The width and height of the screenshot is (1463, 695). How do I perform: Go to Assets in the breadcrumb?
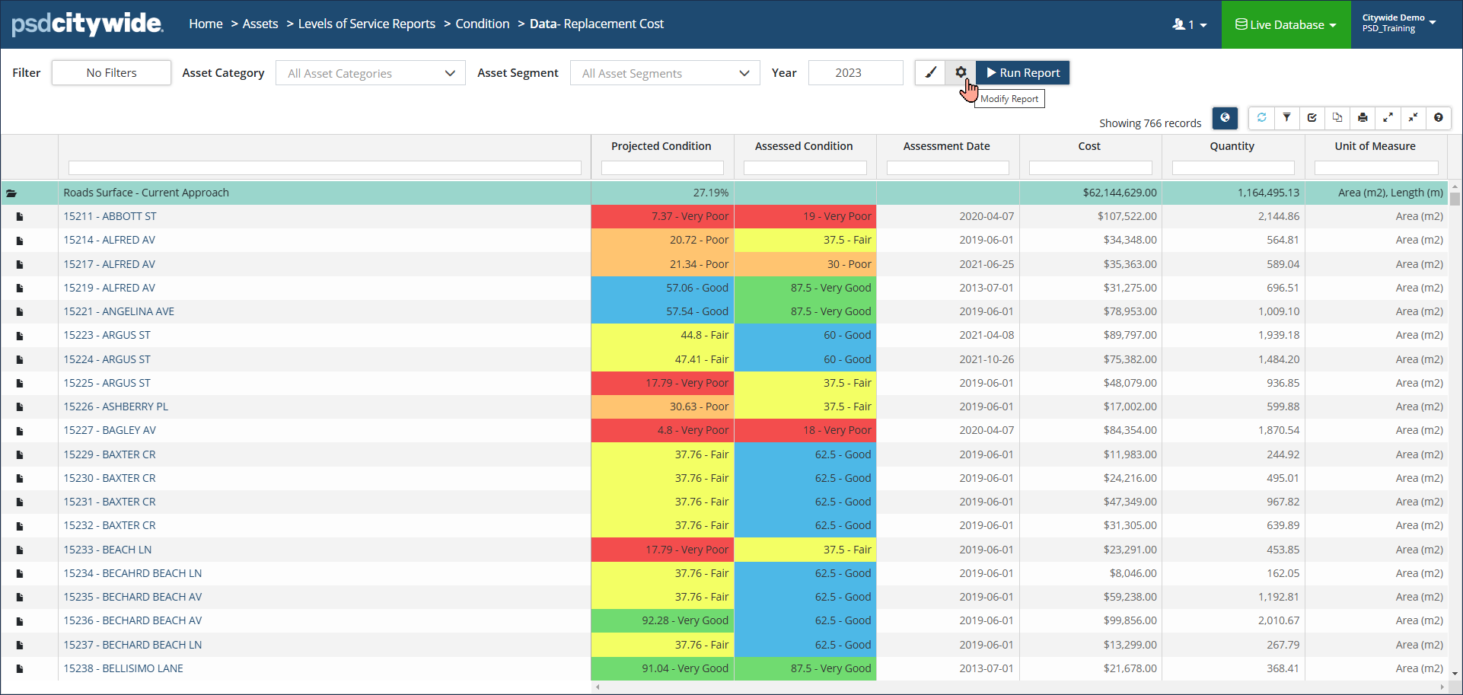pos(260,24)
